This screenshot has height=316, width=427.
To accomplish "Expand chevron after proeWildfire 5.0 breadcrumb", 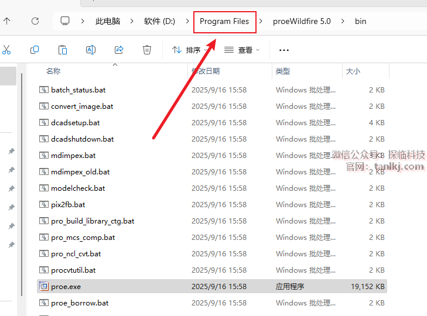I will tap(343, 21).
